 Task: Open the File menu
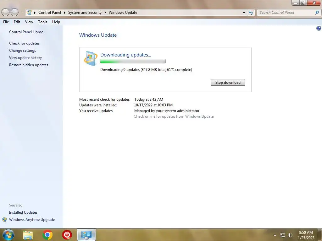(x=6, y=22)
